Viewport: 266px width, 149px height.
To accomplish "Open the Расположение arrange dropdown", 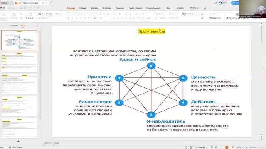I will point(190,14).
